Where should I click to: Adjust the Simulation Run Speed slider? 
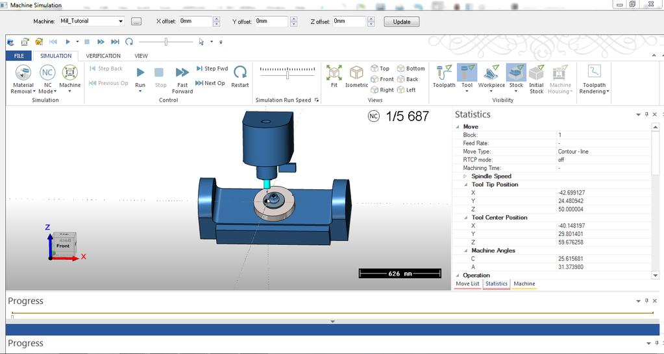[x=288, y=75]
